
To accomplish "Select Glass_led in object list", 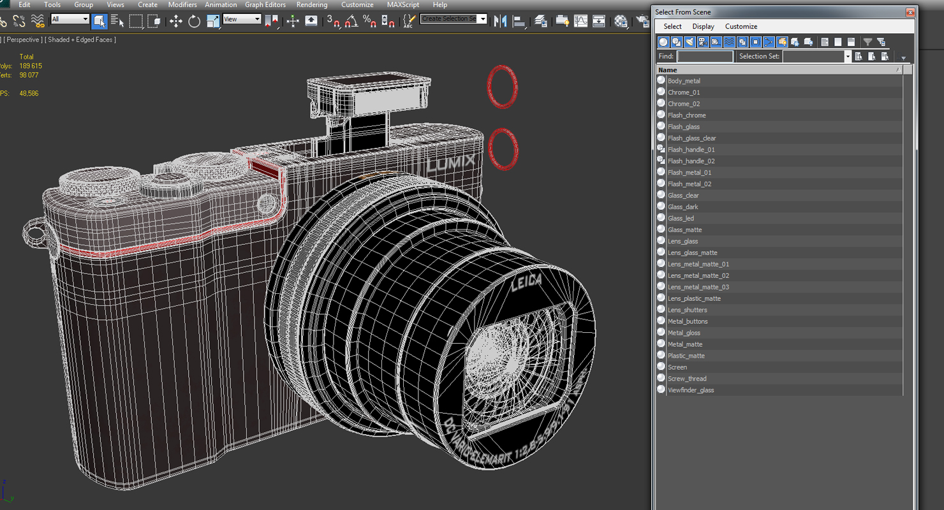I will click(779, 218).
